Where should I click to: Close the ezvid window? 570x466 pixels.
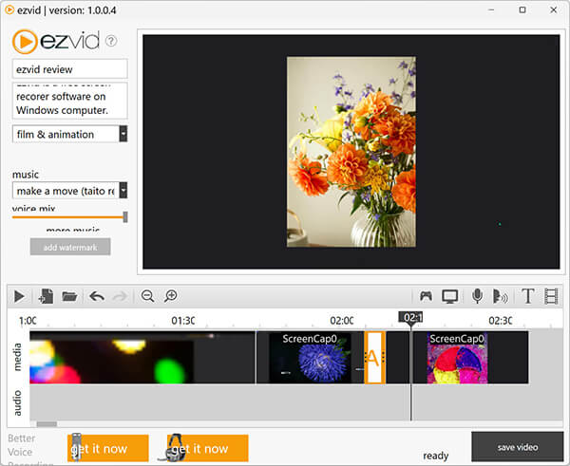(x=553, y=9)
